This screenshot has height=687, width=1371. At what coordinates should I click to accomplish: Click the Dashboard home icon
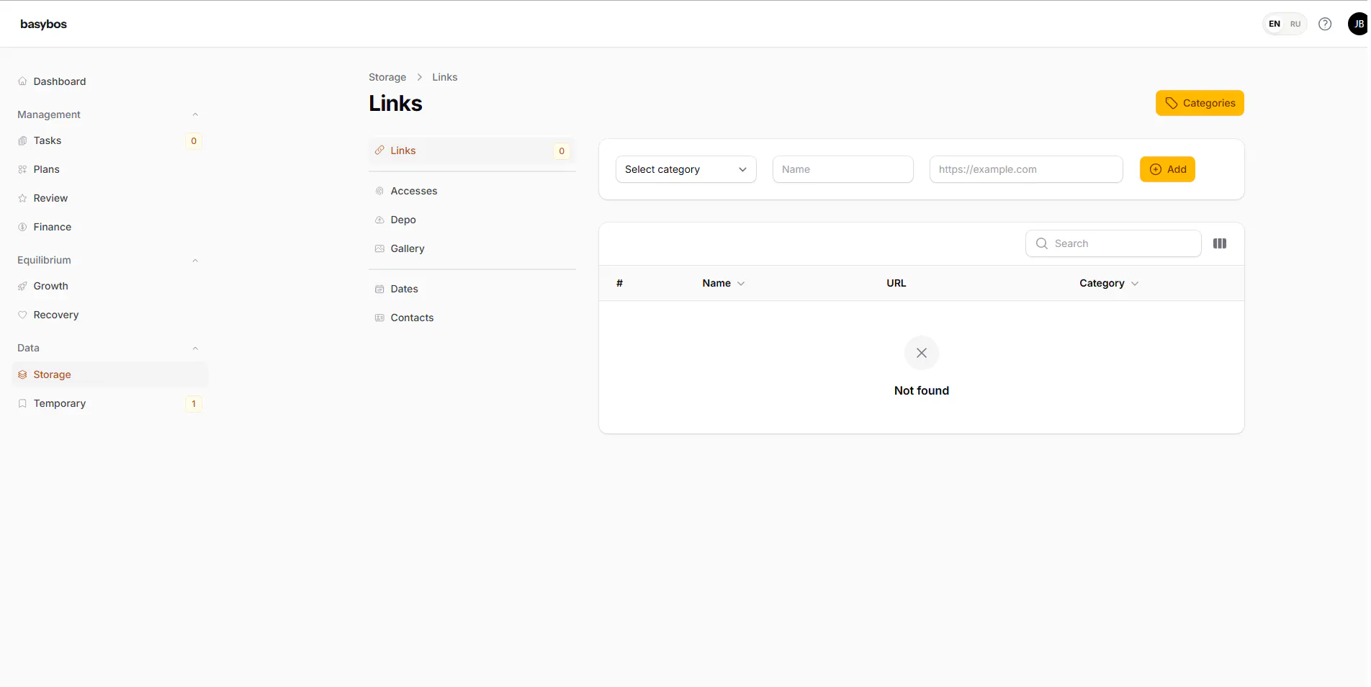pos(22,81)
